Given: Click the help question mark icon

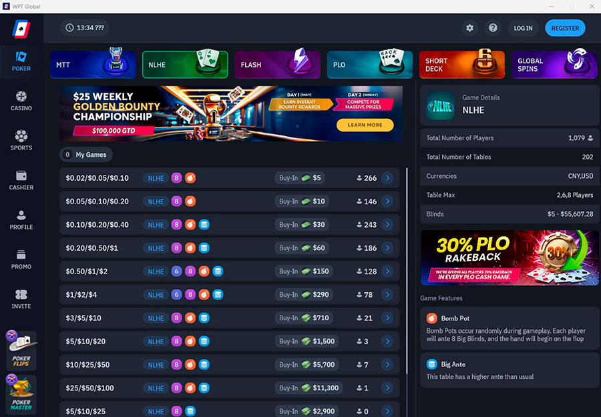Looking at the screenshot, I should click(493, 28).
